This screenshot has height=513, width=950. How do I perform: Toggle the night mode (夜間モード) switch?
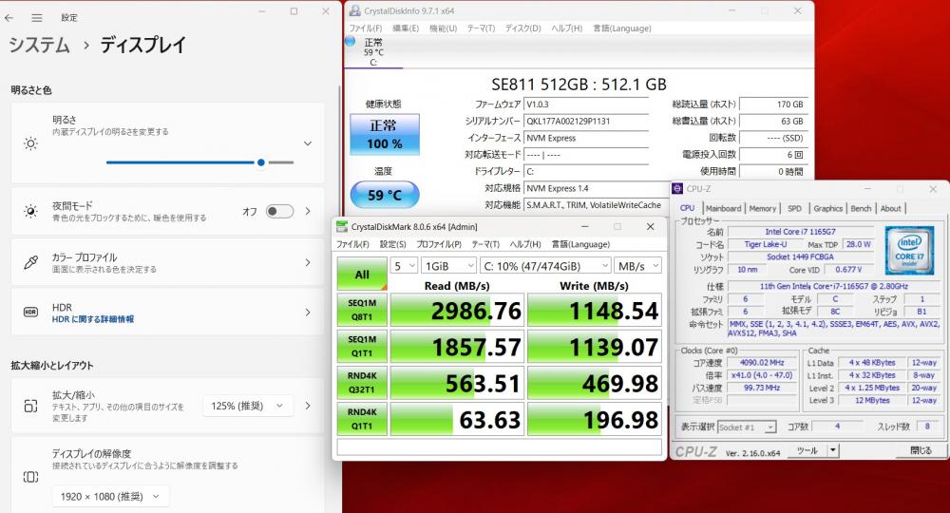(279, 211)
